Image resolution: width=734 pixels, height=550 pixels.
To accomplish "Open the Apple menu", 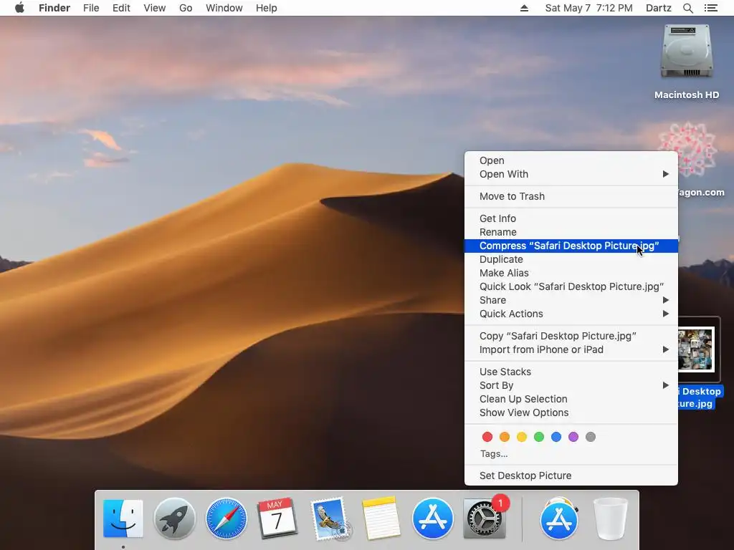I will (19, 8).
